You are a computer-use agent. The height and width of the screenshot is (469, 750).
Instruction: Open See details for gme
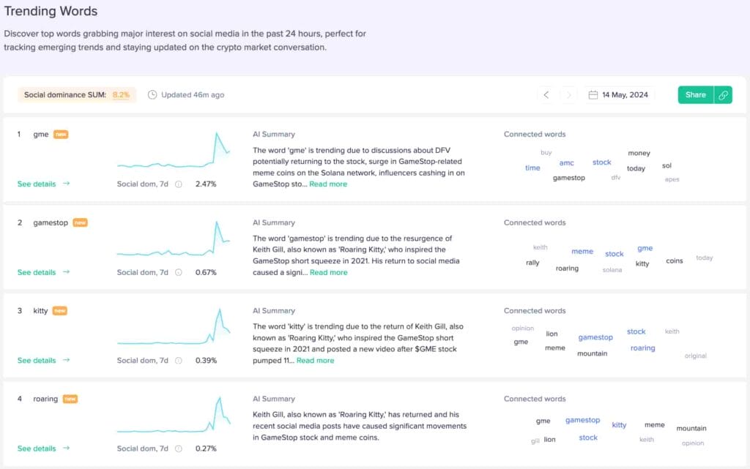[x=43, y=184]
